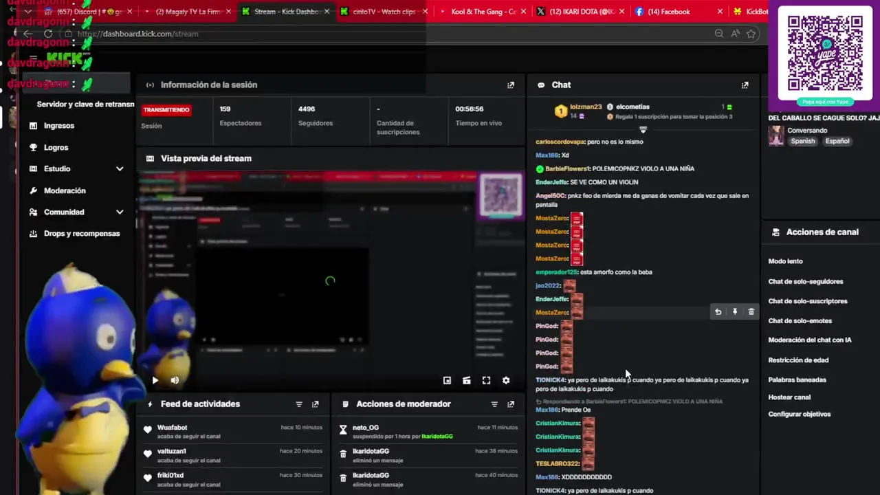The image size is (880, 495).
Task: Expand the Comunidad menu chevron
Action: point(120,212)
